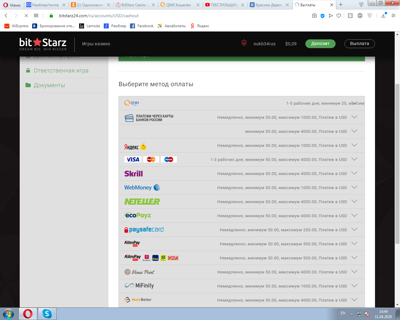Image resolution: width=400 pixels, height=320 pixels.
Task: Stop page loading with X button
Action: (x=26, y=16)
